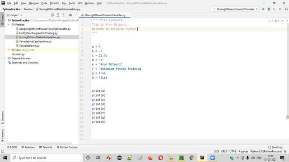
Task: Click the typos count indicator in editor
Action: coord(277,21)
